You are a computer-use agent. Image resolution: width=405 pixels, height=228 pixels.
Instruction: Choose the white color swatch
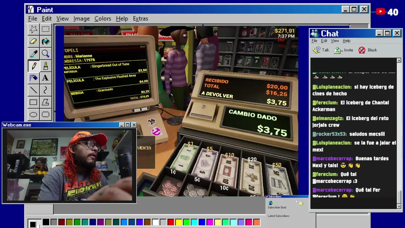(155, 222)
